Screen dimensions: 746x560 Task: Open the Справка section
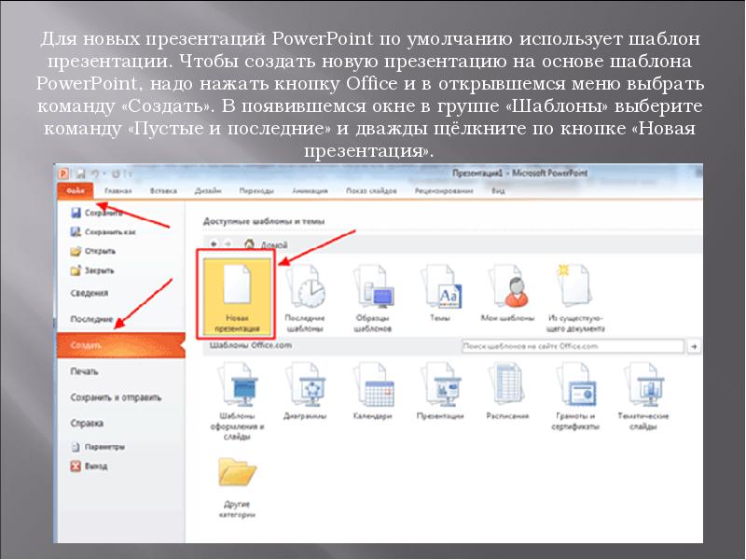[x=87, y=424]
